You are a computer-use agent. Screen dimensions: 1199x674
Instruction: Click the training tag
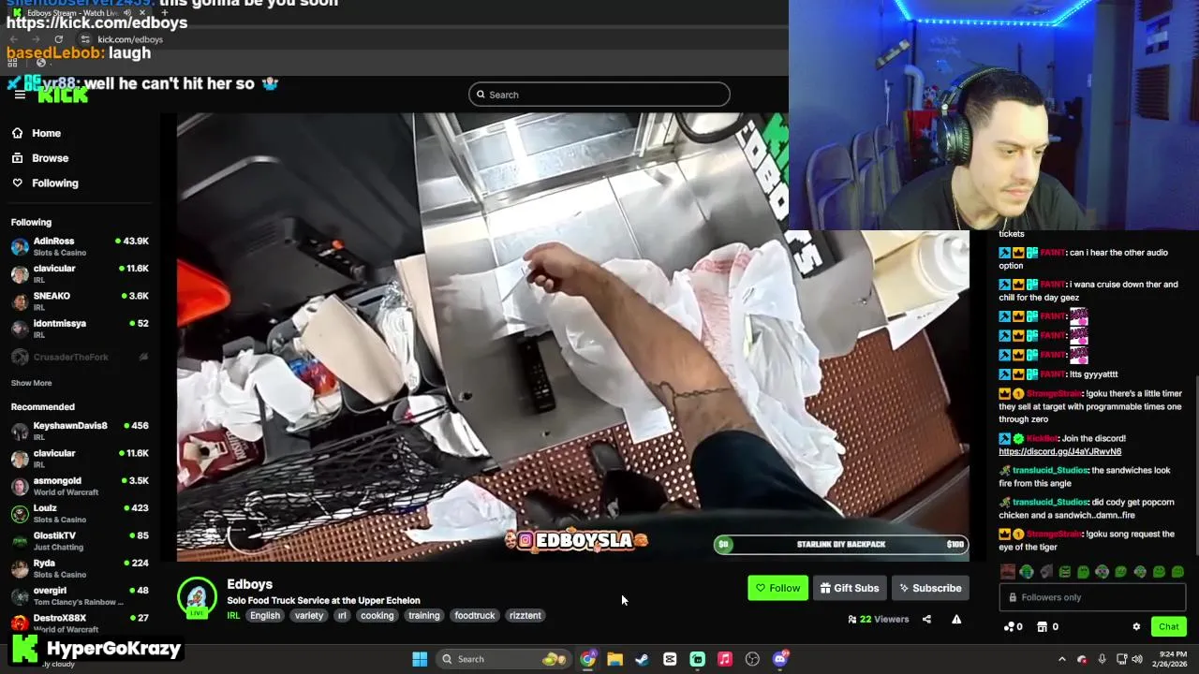click(424, 615)
